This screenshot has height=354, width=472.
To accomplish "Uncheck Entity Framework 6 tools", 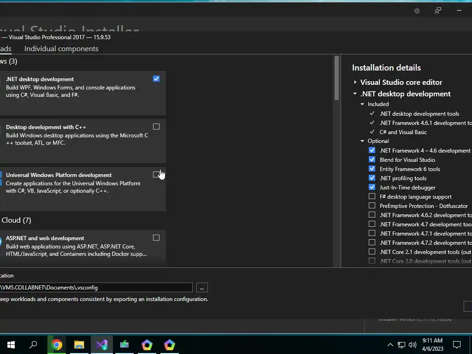I will tap(372, 169).
